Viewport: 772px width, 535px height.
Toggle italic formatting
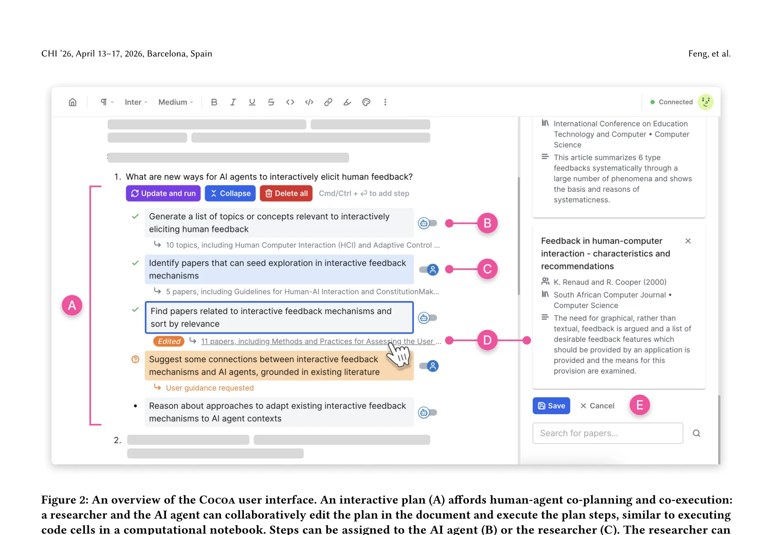pos(233,102)
